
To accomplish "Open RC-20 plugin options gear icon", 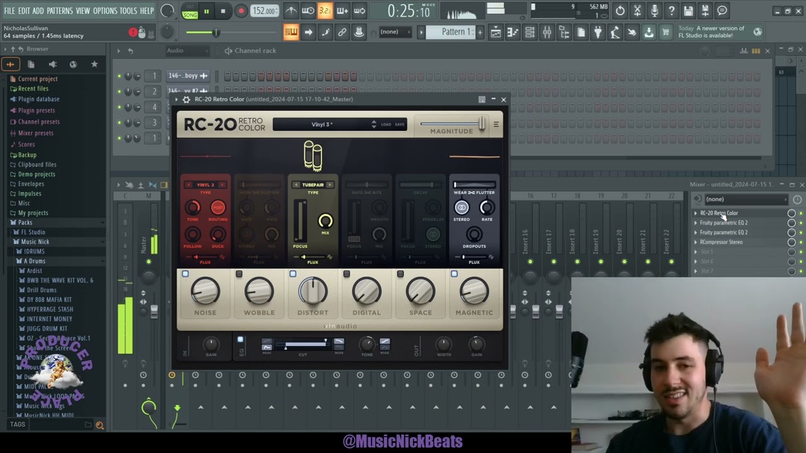I will tap(186, 99).
